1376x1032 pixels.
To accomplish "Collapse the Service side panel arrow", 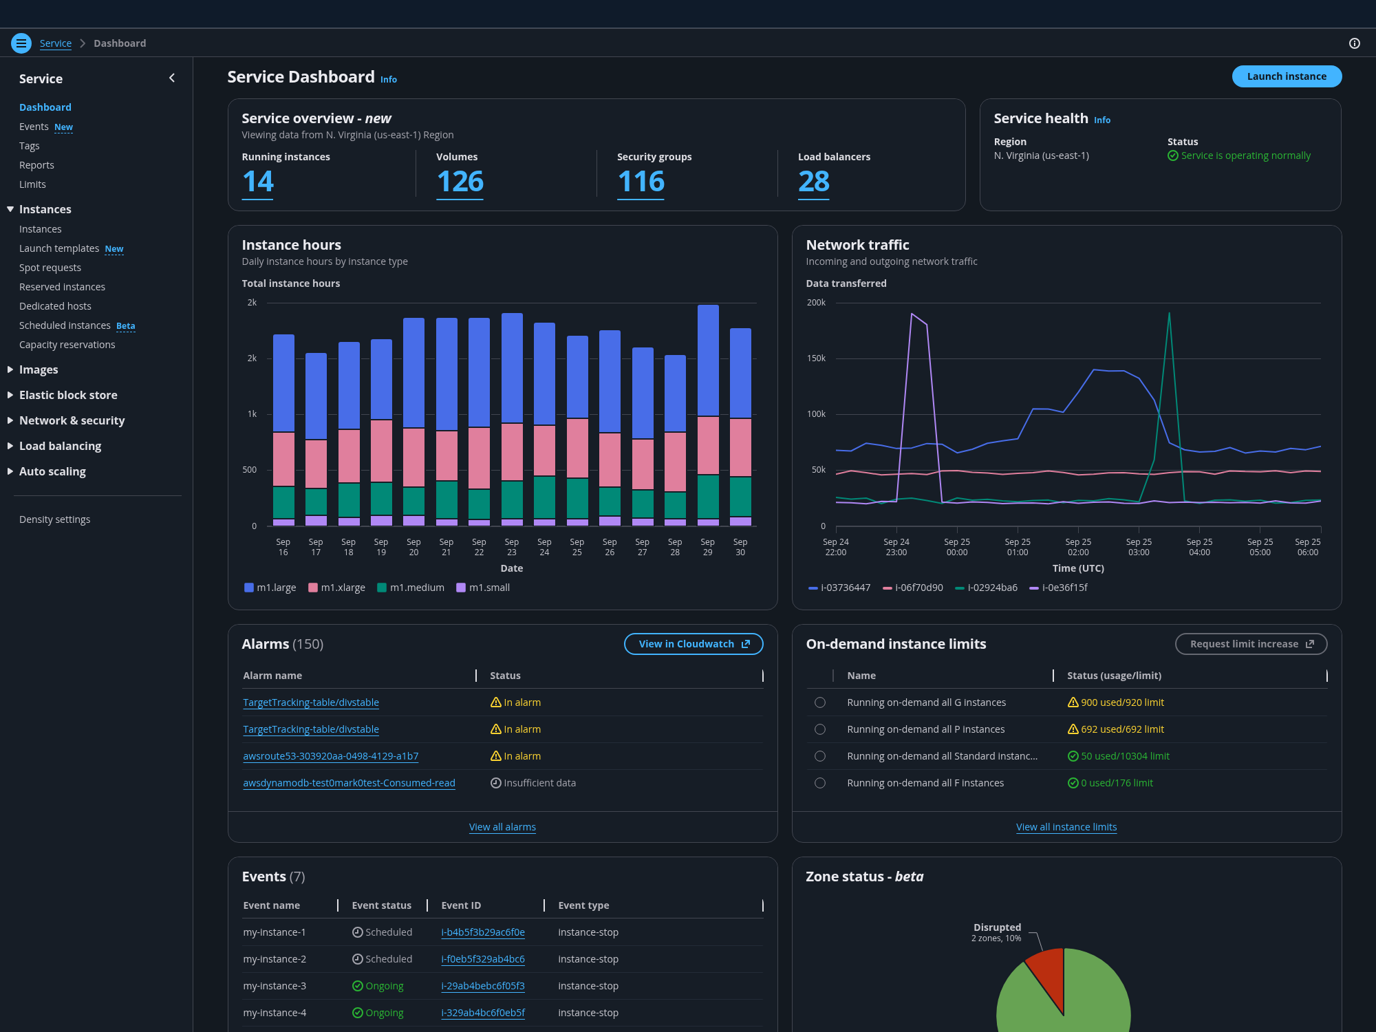I will coord(172,78).
